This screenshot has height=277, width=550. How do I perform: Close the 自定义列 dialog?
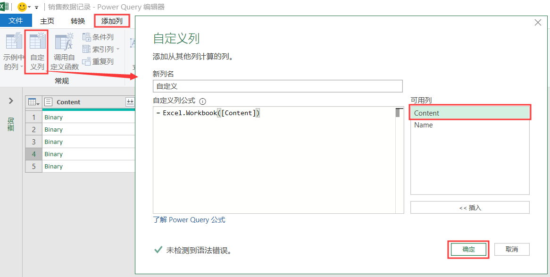click(x=538, y=23)
